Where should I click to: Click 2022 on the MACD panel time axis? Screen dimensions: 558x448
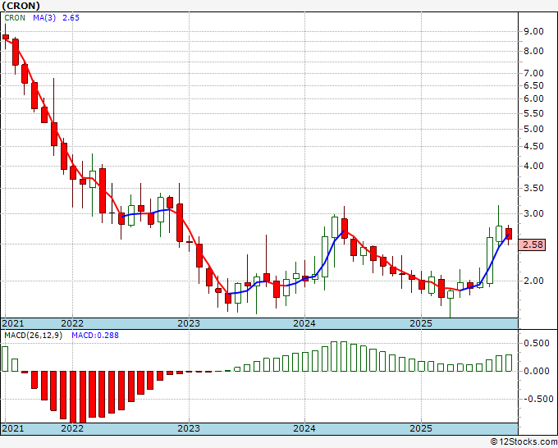72,428
